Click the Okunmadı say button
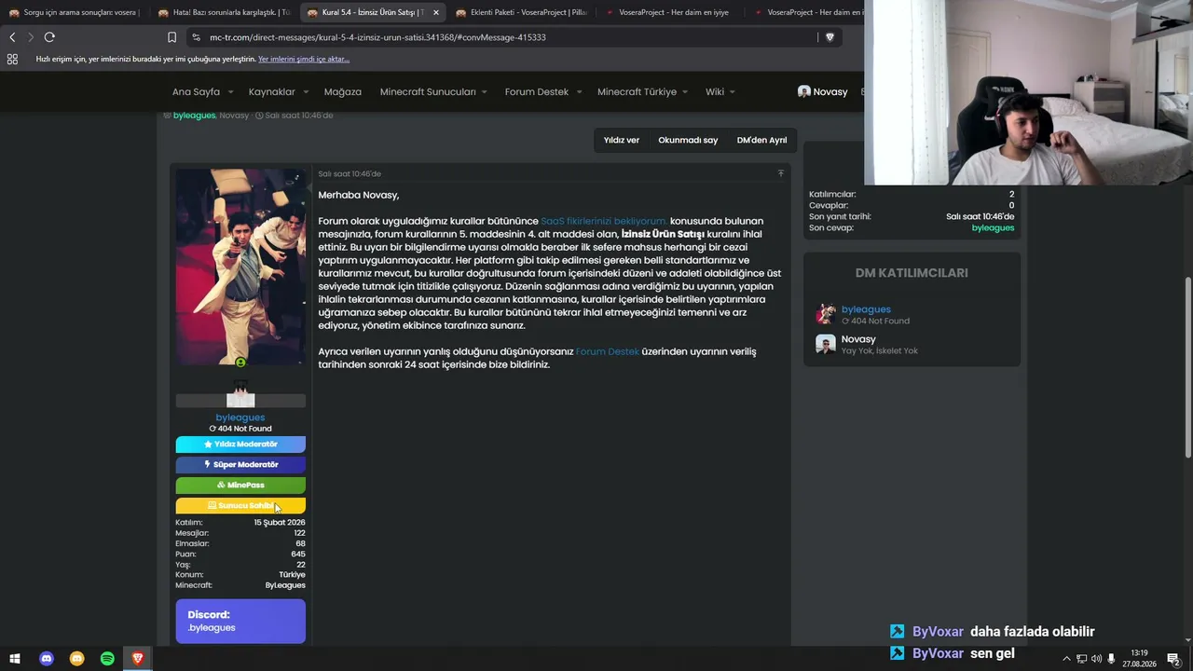The width and height of the screenshot is (1193, 671). pyautogui.click(x=688, y=140)
